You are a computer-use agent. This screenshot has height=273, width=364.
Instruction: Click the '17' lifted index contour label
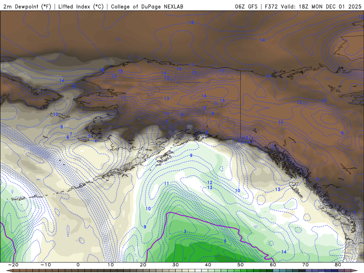click(x=191, y=65)
